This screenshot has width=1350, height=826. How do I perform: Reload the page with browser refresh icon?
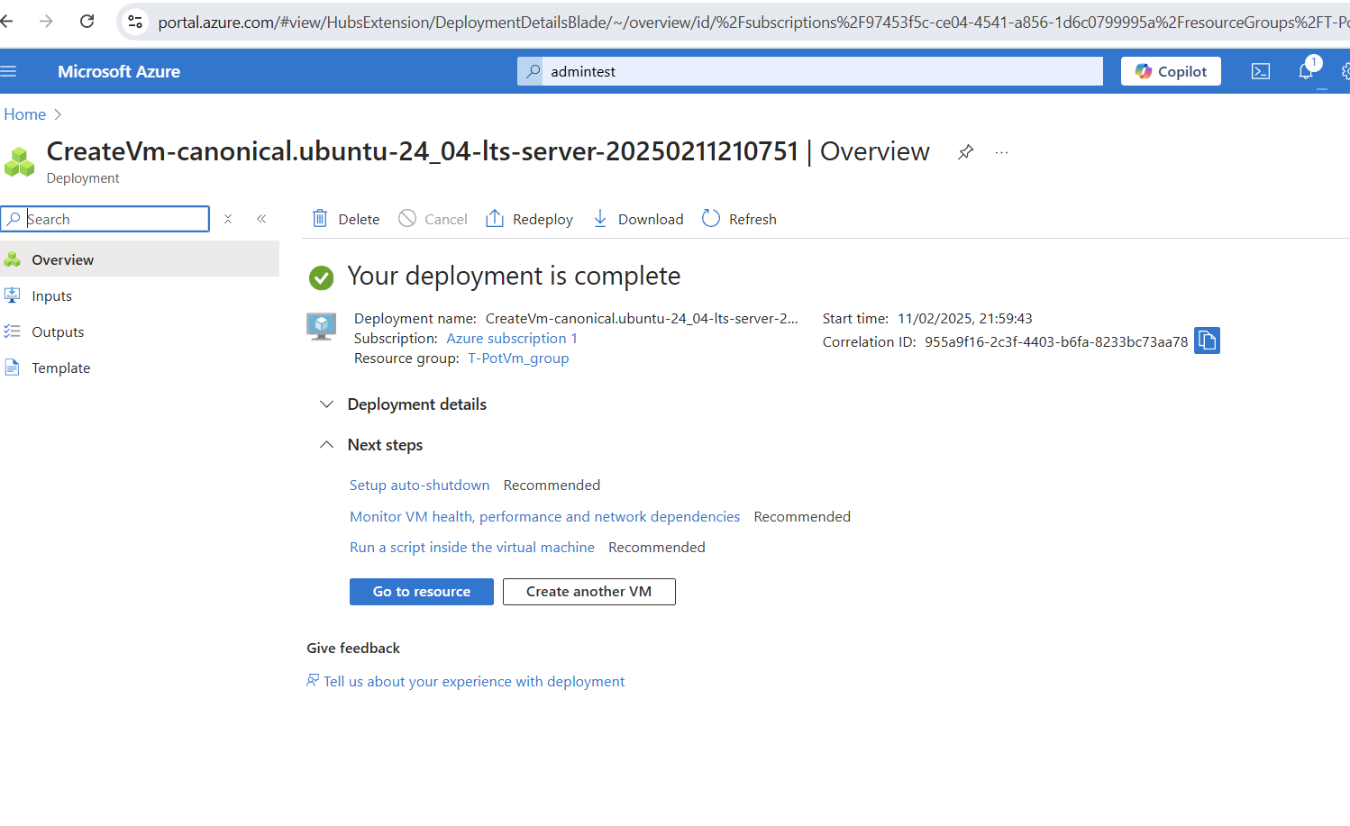coord(87,21)
